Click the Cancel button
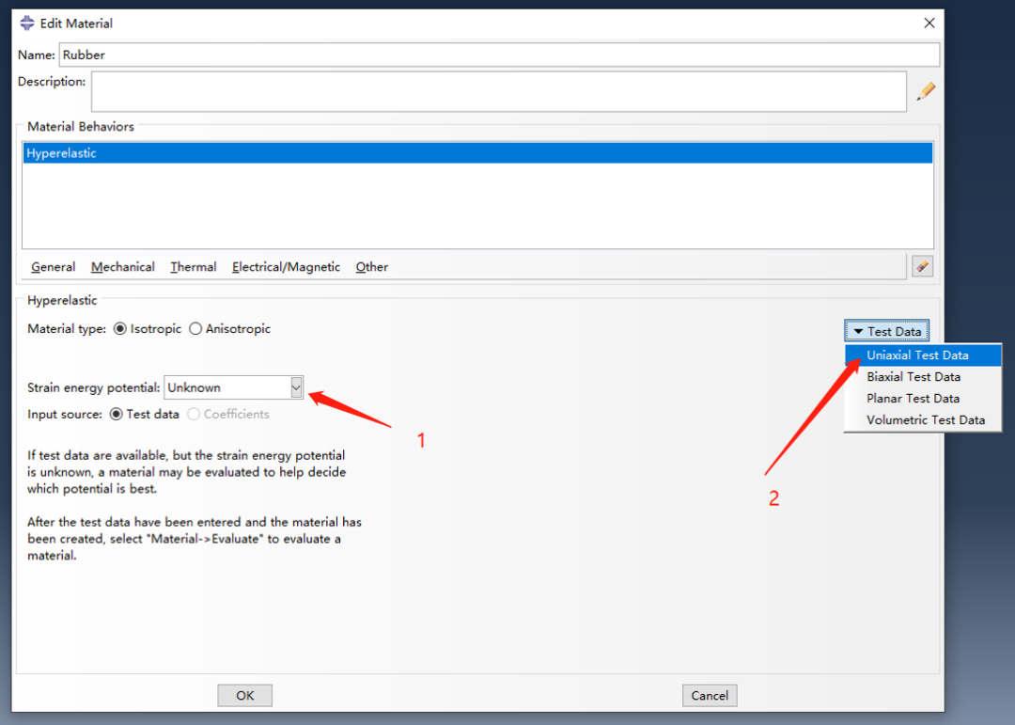1015x725 pixels. 710,695
